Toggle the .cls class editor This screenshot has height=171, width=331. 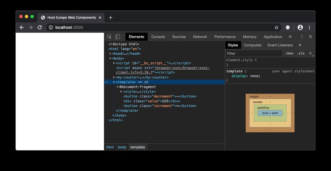click(x=301, y=53)
